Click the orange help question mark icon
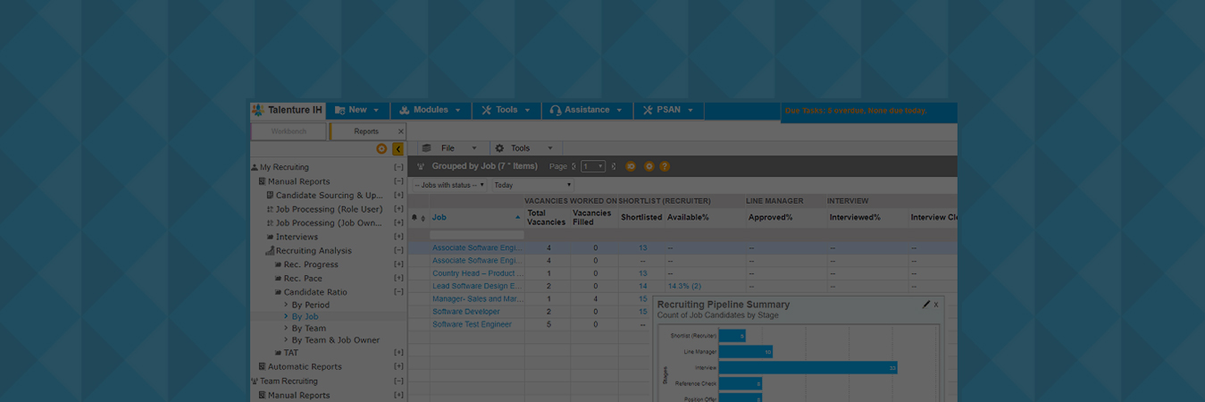Image resolution: width=1205 pixels, height=402 pixels. click(x=665, y=166)
